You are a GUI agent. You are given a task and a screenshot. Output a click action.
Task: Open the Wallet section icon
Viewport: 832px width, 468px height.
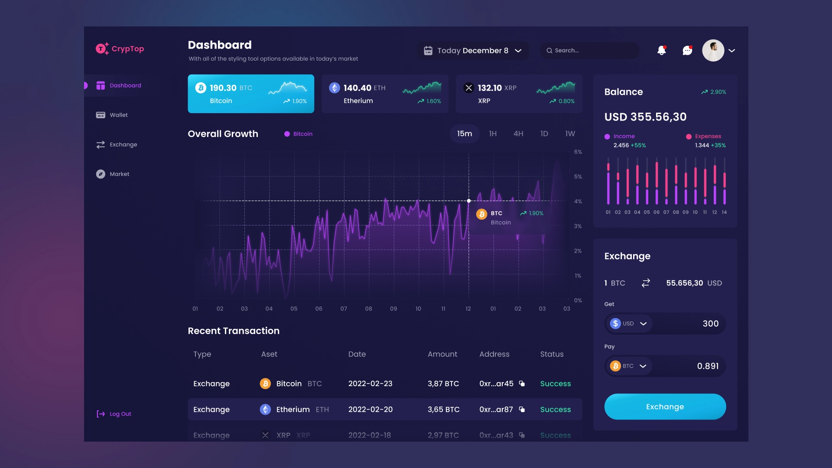pos(101,115)
